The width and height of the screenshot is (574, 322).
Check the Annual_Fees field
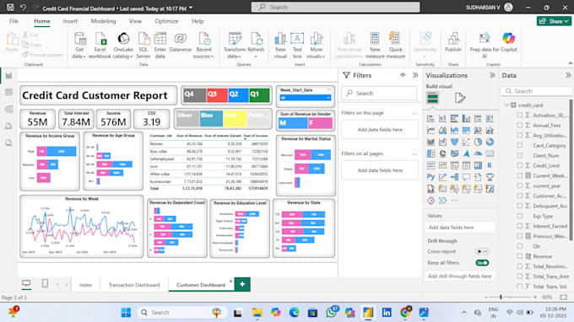pos(519,125)
